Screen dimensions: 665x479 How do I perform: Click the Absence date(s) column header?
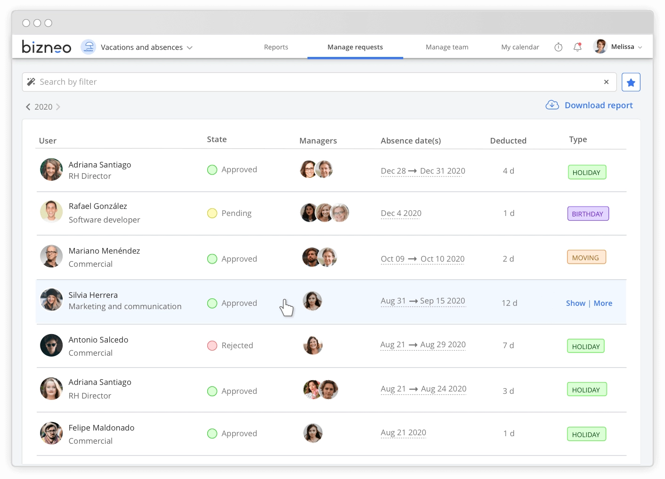point(411,141)
